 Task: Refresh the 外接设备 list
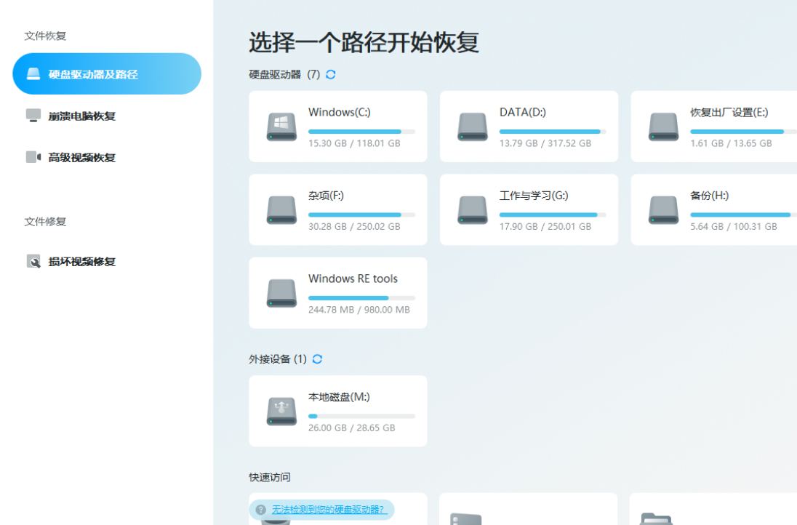coord(317,359)
